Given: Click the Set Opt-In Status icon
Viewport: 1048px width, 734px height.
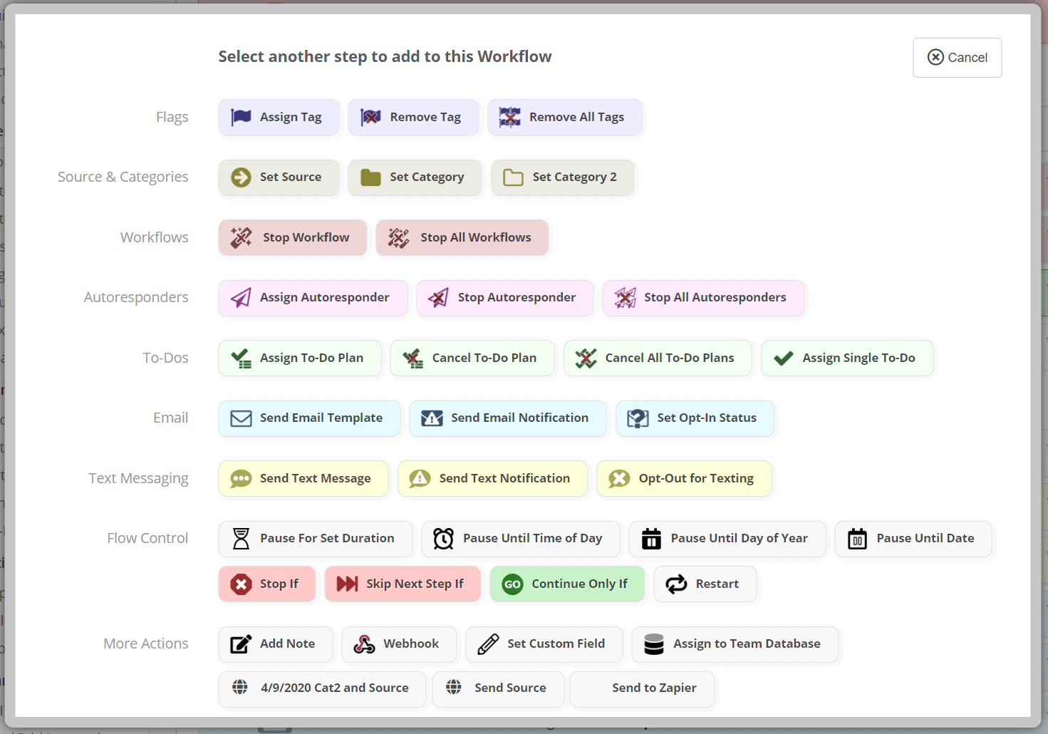Looking at the screenshot, I should point(638,418).
